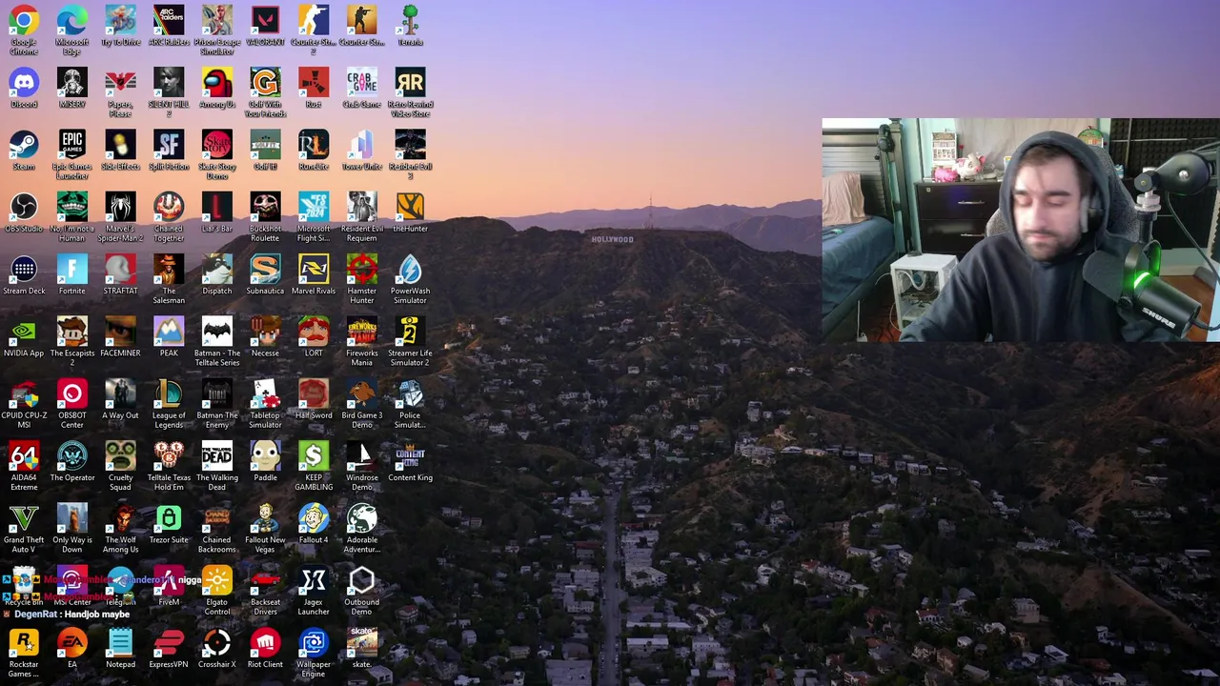Click the KEEP GAMBLING dollar icon
This screenshot has height=686, width=1220.
click(314, 455)
